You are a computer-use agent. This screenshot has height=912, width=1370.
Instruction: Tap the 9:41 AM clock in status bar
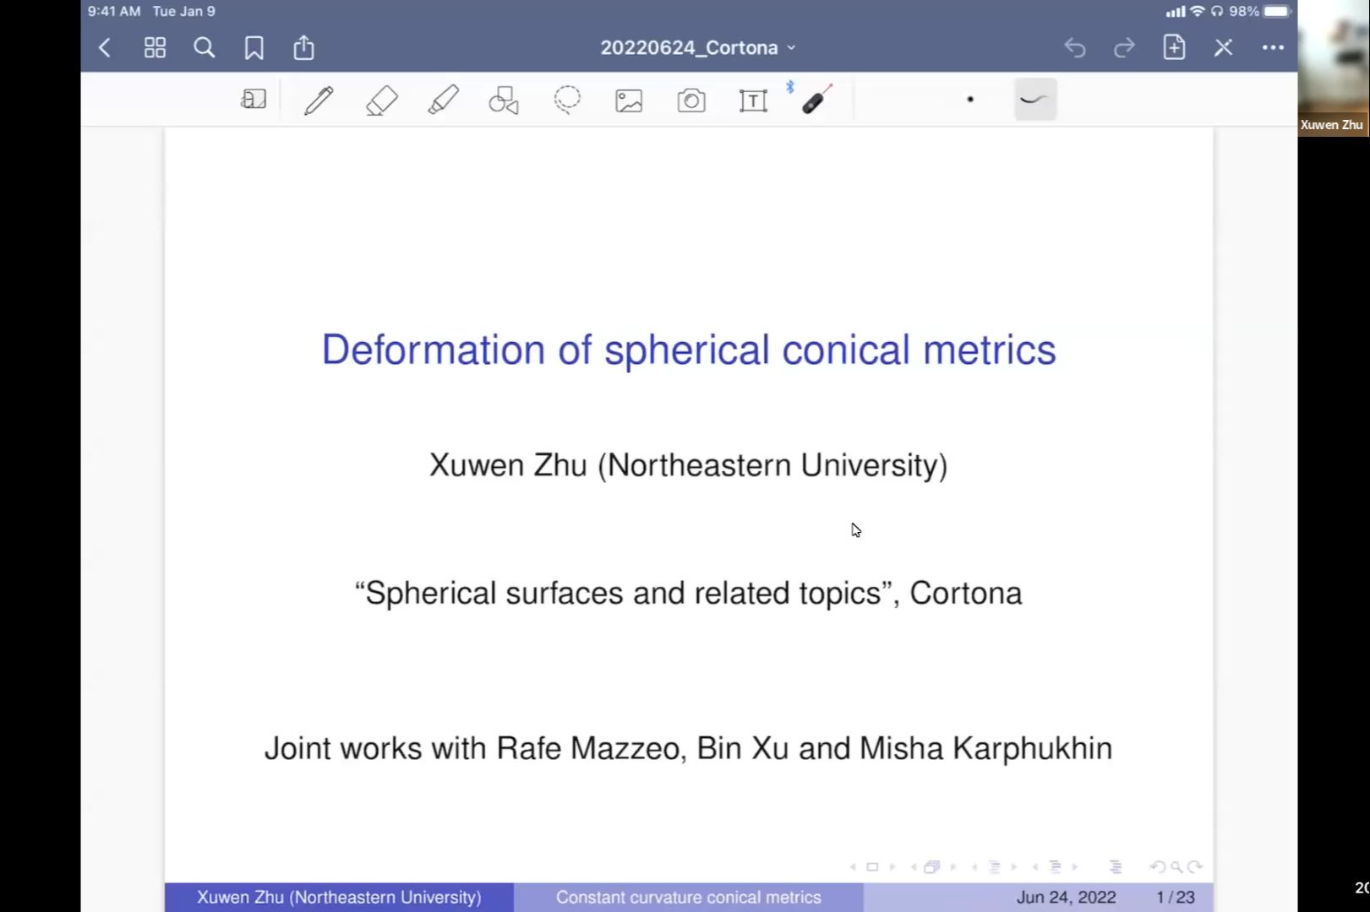[114, 11]
